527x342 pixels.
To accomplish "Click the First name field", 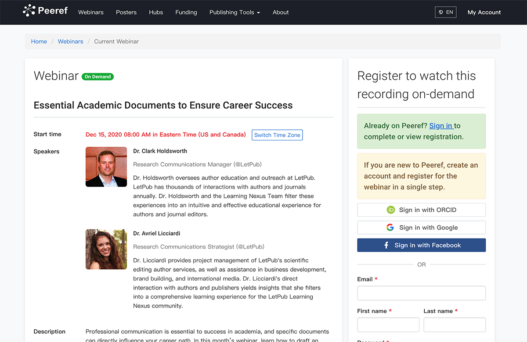I will click(x=388, y=325).
